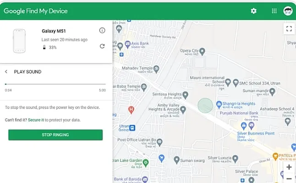296x183 pixels.
Task: Click the Opera City map pin
Action: pyautogui.click(x=202, y=51)
